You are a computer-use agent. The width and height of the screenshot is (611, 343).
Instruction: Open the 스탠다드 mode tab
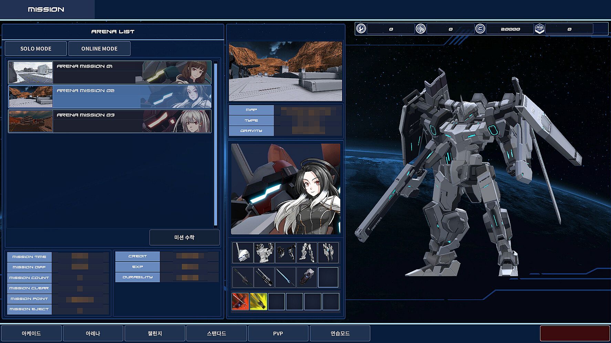[x=217, y=333]
